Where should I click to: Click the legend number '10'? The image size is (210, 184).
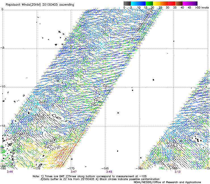point(139,7)
